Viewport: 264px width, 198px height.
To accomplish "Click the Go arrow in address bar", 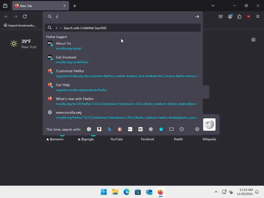I will coord(197,16).
